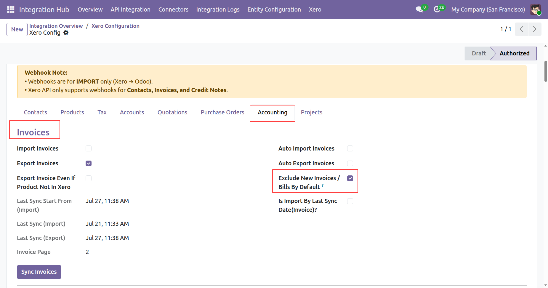The width and height of the screenshot is (548, 288).
Task: Open the chat messages icon
Action: pyautogui.click(x=419, y=9)
